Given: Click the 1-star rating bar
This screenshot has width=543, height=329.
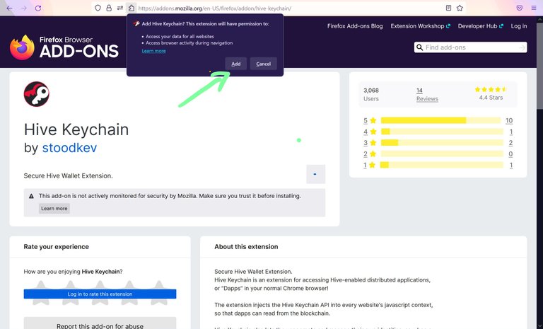Looking at the screenshot, I should coord(441,165).
